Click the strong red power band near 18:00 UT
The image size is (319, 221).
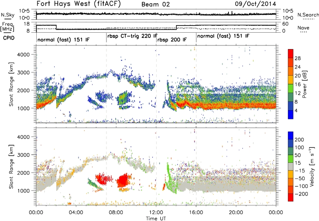216,106
